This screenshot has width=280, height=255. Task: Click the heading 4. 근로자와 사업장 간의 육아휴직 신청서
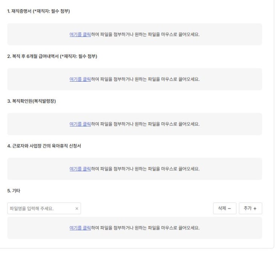tap(44, 146)
